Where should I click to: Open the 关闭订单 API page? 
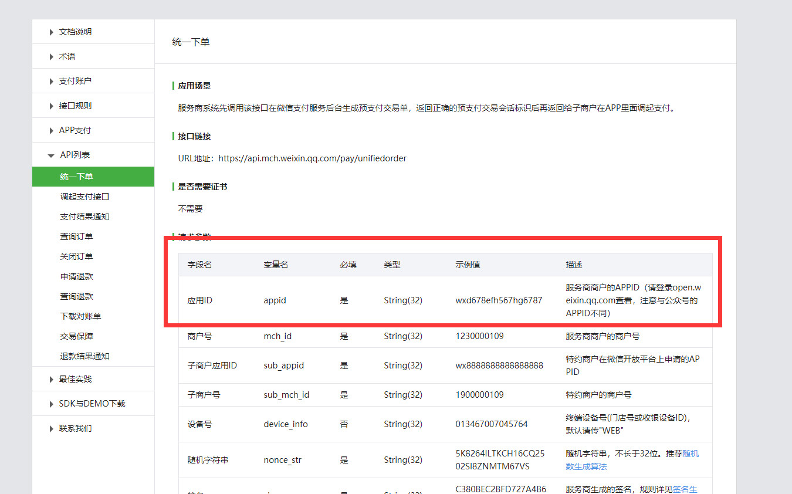pos(76,256)
